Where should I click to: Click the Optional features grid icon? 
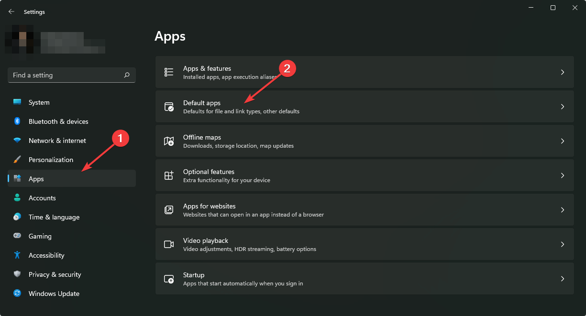coord(169,175)
